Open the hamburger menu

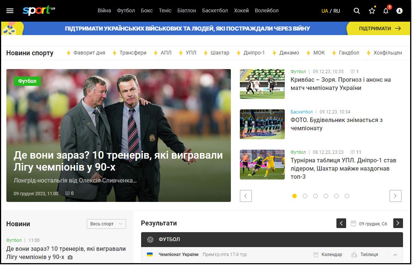[x=10, y=11]
